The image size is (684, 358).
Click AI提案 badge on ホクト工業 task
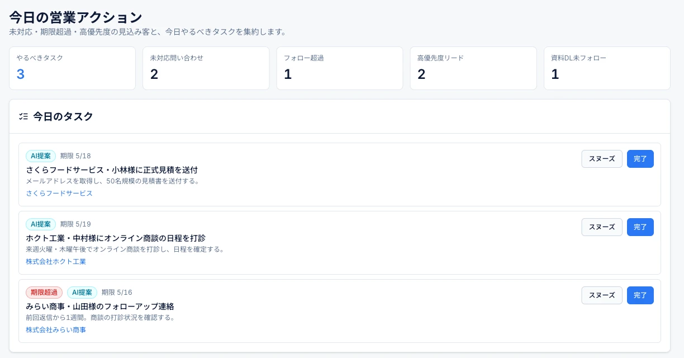(41, 224)
